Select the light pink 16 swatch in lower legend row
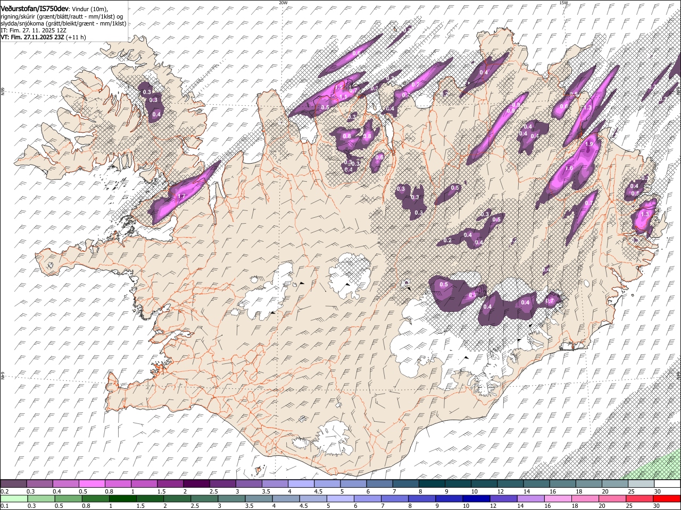This screenshot has height=510, width=681. [x=558, y=499]
